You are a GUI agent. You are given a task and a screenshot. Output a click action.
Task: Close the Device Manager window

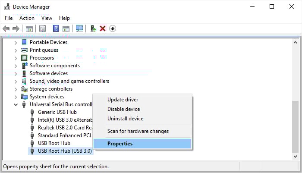click(292, 7)
